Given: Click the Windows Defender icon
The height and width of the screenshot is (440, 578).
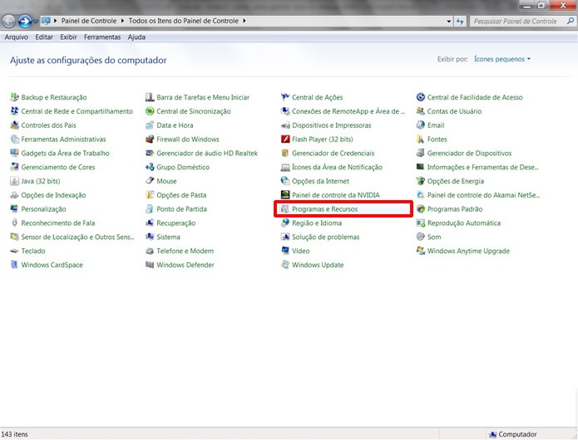Looking at the screenshot, I should 150,265.
